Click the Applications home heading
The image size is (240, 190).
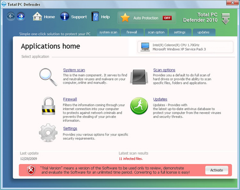click(x=50, y=46)
